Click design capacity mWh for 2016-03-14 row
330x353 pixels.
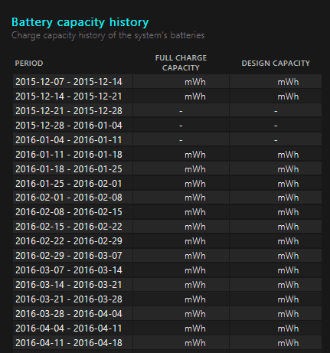click(x=288, y=285)
